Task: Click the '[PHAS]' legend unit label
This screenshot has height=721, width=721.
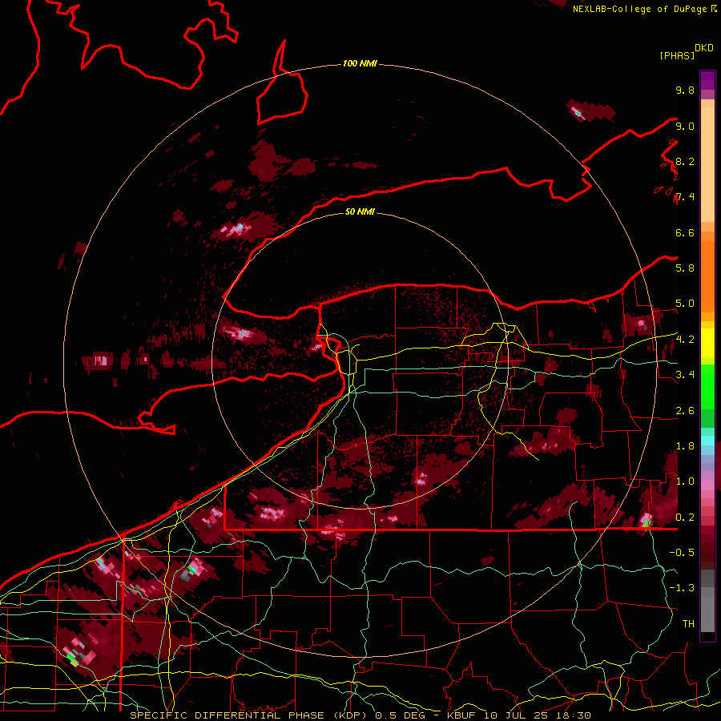Action: [x=677, y=56]
